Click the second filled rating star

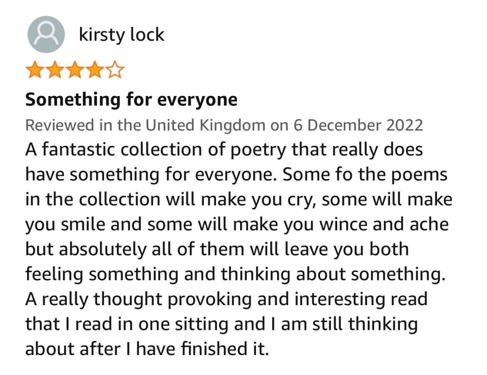click(x=54, y=71)
